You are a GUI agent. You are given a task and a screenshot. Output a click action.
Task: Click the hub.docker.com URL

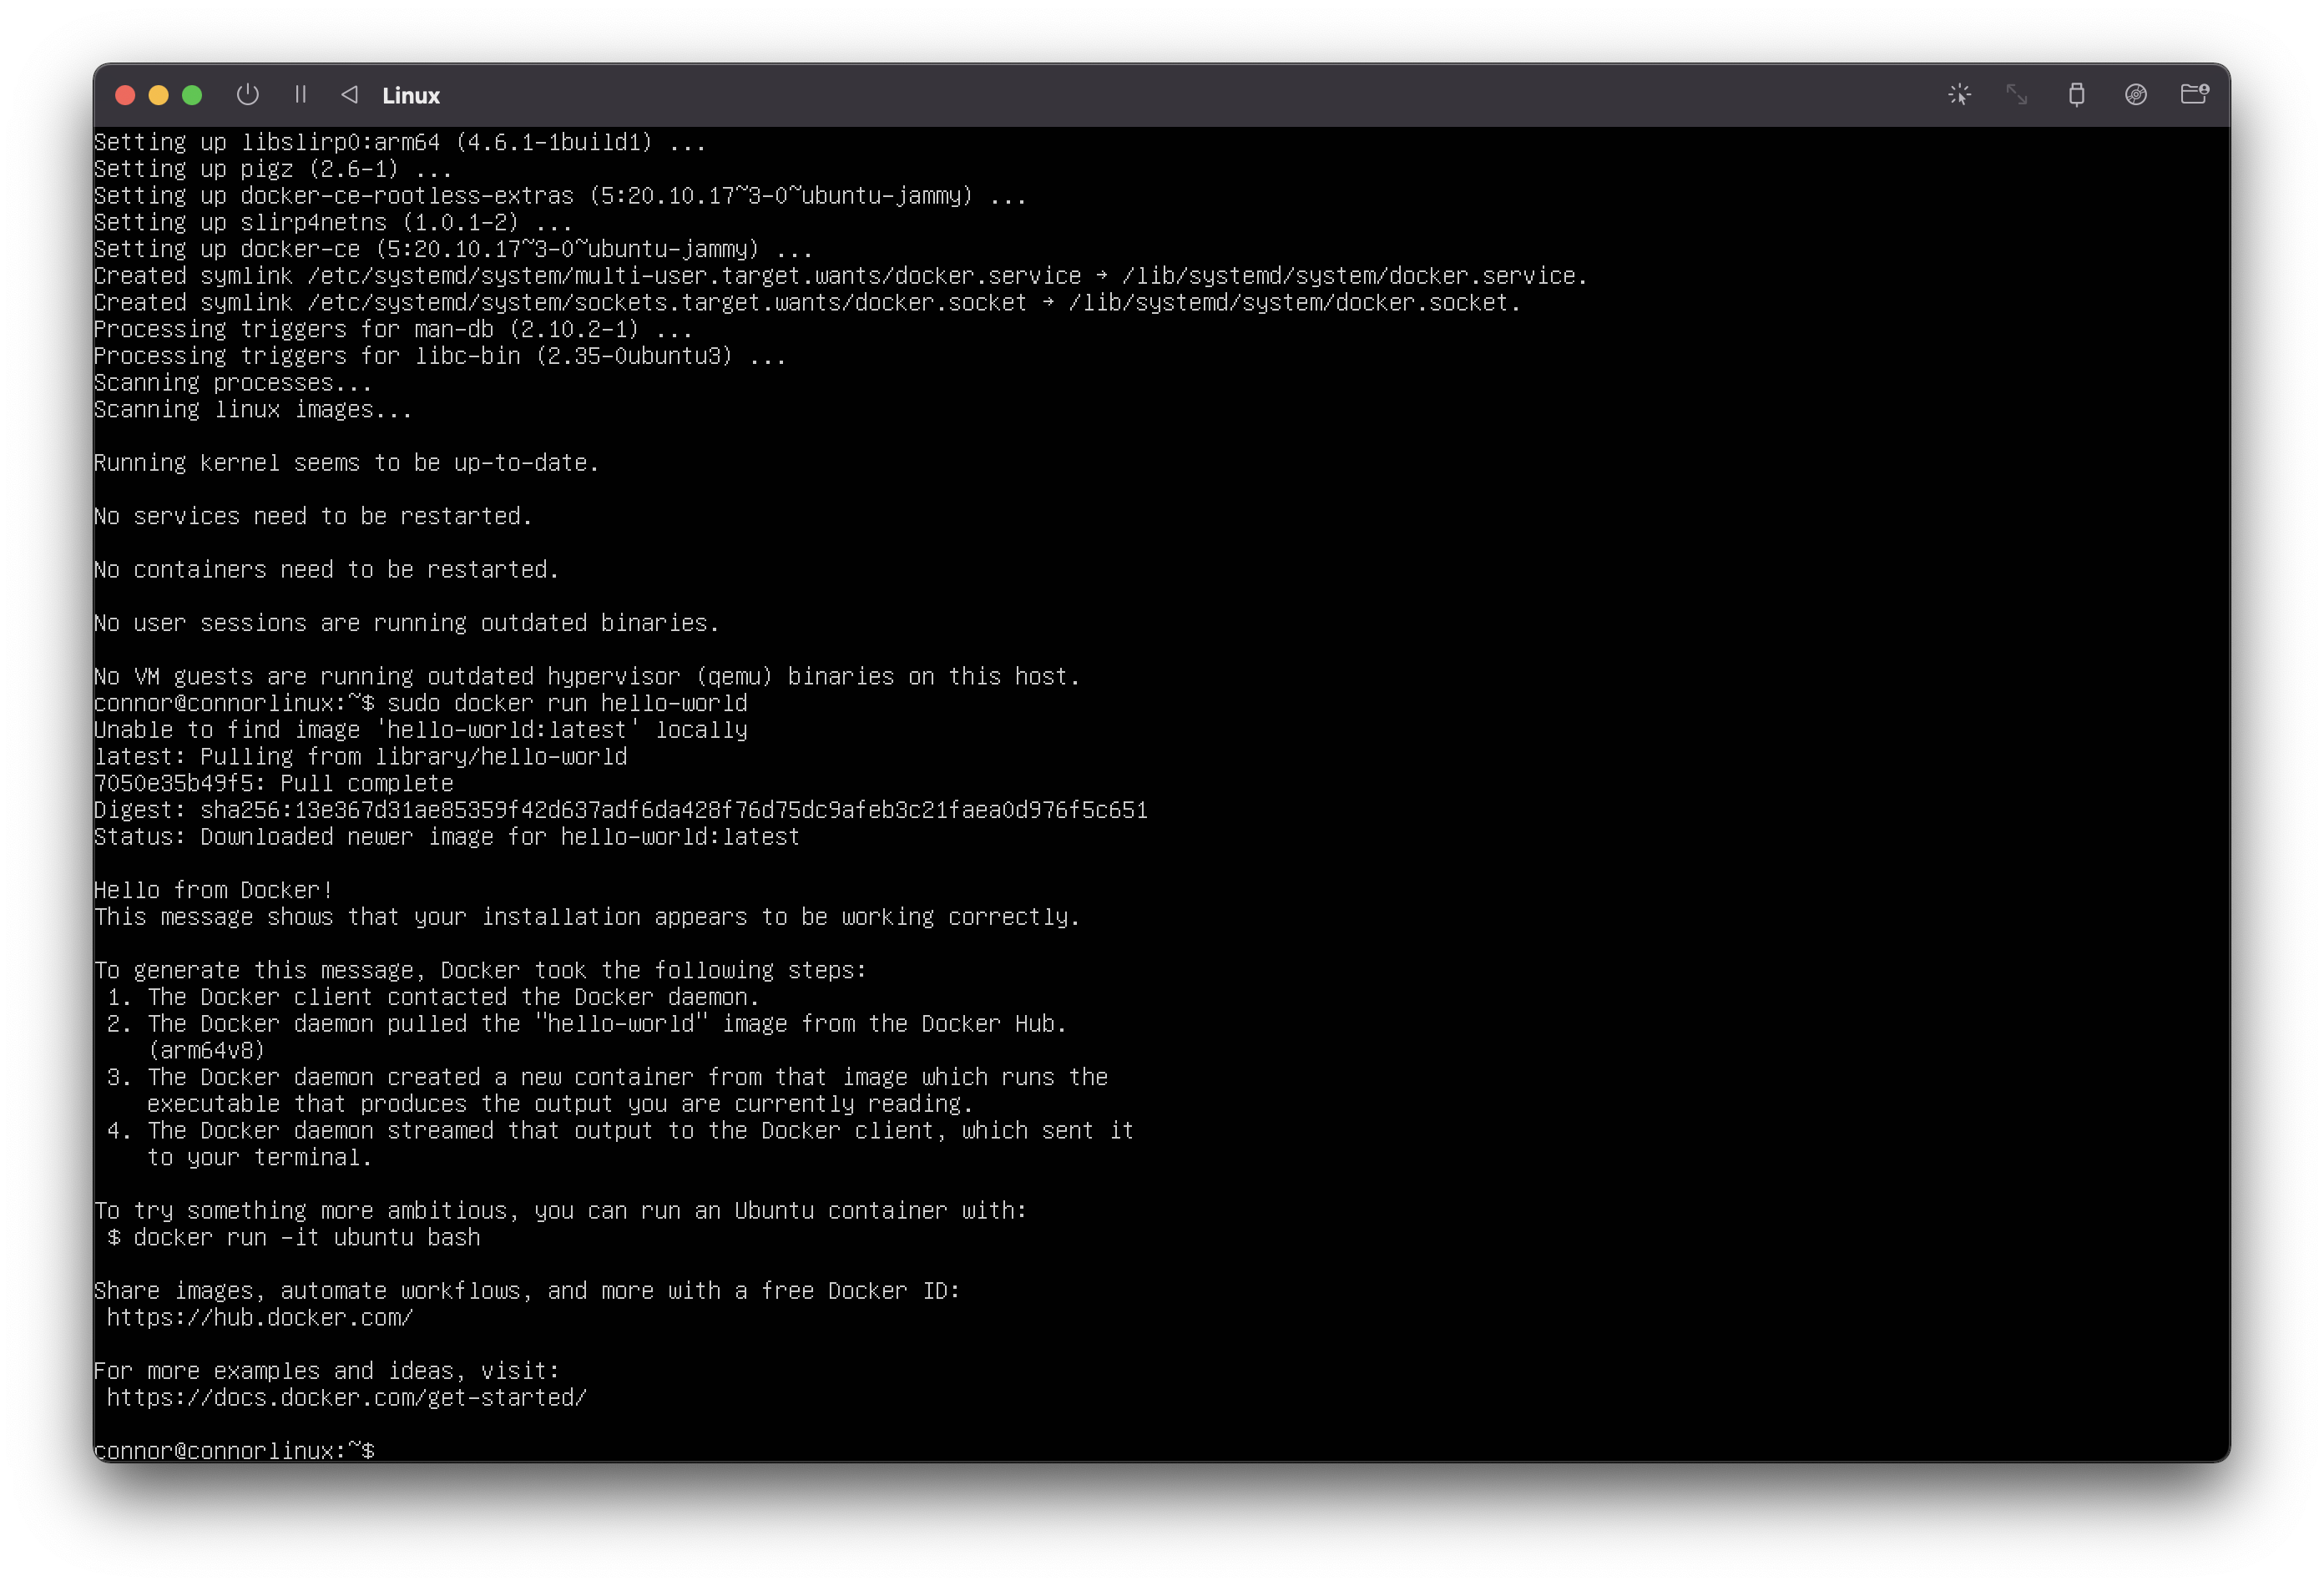260,1318
